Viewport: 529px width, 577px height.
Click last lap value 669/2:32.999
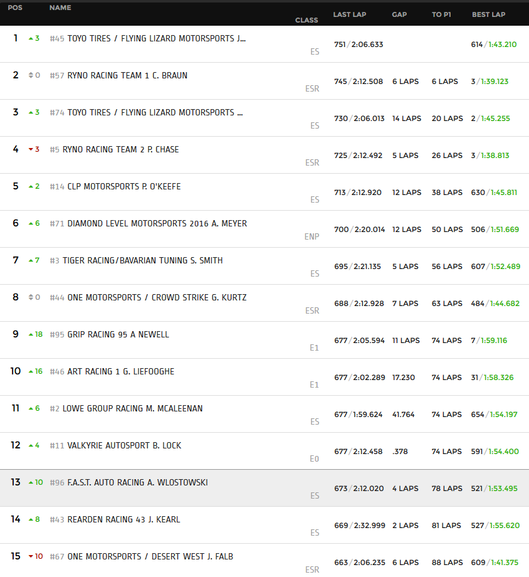point(360,526)
